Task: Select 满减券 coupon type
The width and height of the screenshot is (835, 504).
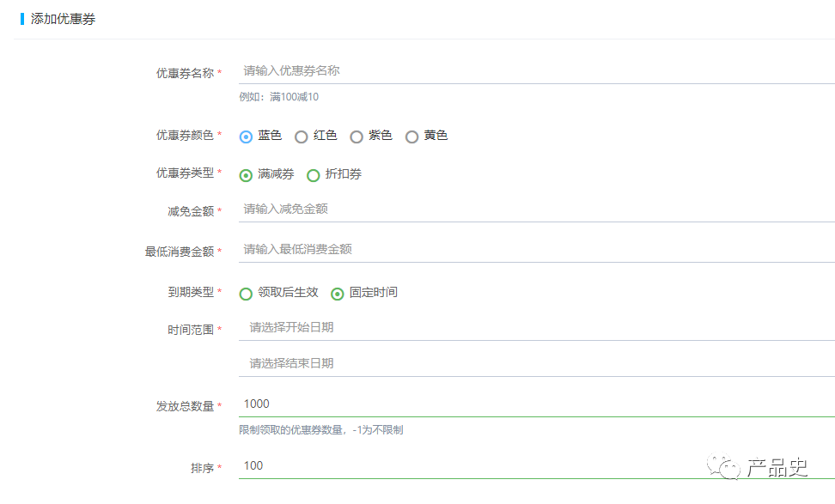Action: coord(247,175)
